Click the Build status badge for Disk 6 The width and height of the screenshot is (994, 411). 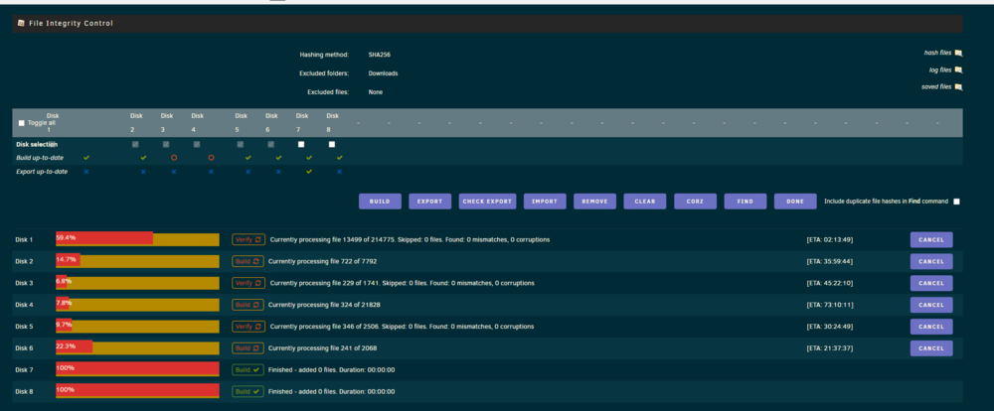pos(248,348)
